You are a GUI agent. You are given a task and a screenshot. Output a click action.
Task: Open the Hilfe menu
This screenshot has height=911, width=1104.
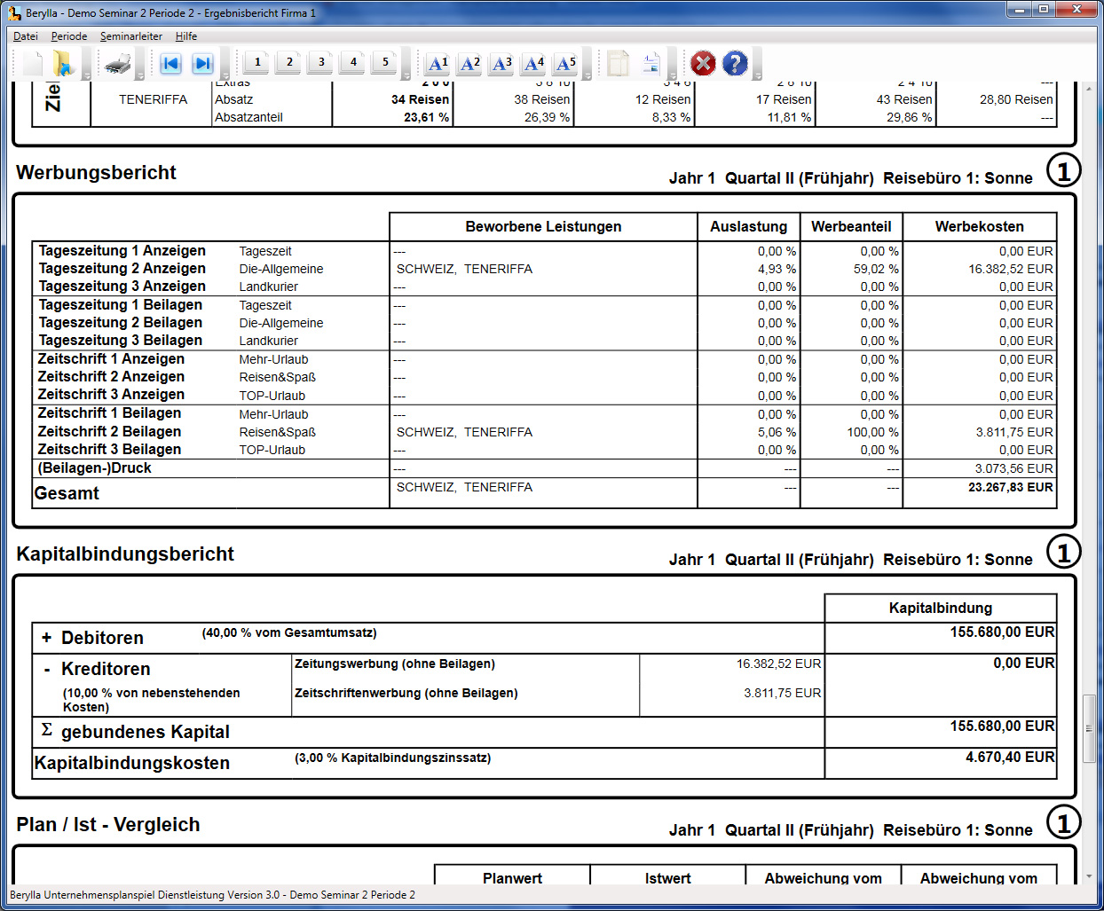(x=186, y=36)
